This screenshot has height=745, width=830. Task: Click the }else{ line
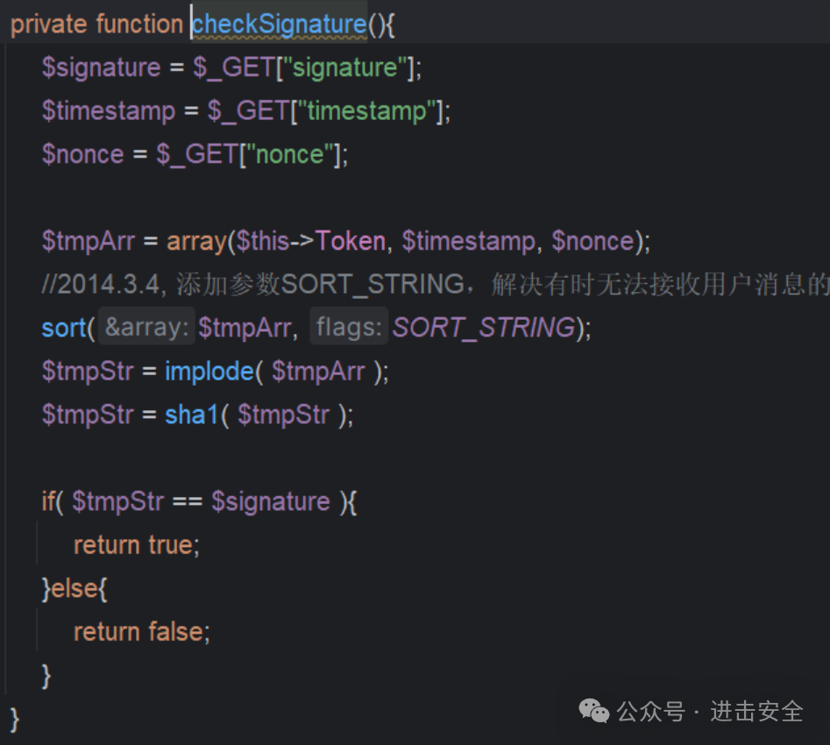pos(74,588)
